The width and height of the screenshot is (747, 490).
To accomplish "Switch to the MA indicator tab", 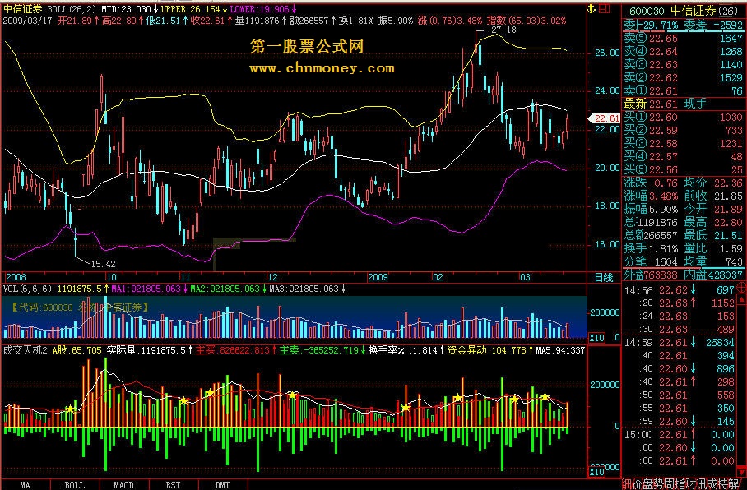I will pyautogui.click(x=25, y=485).
